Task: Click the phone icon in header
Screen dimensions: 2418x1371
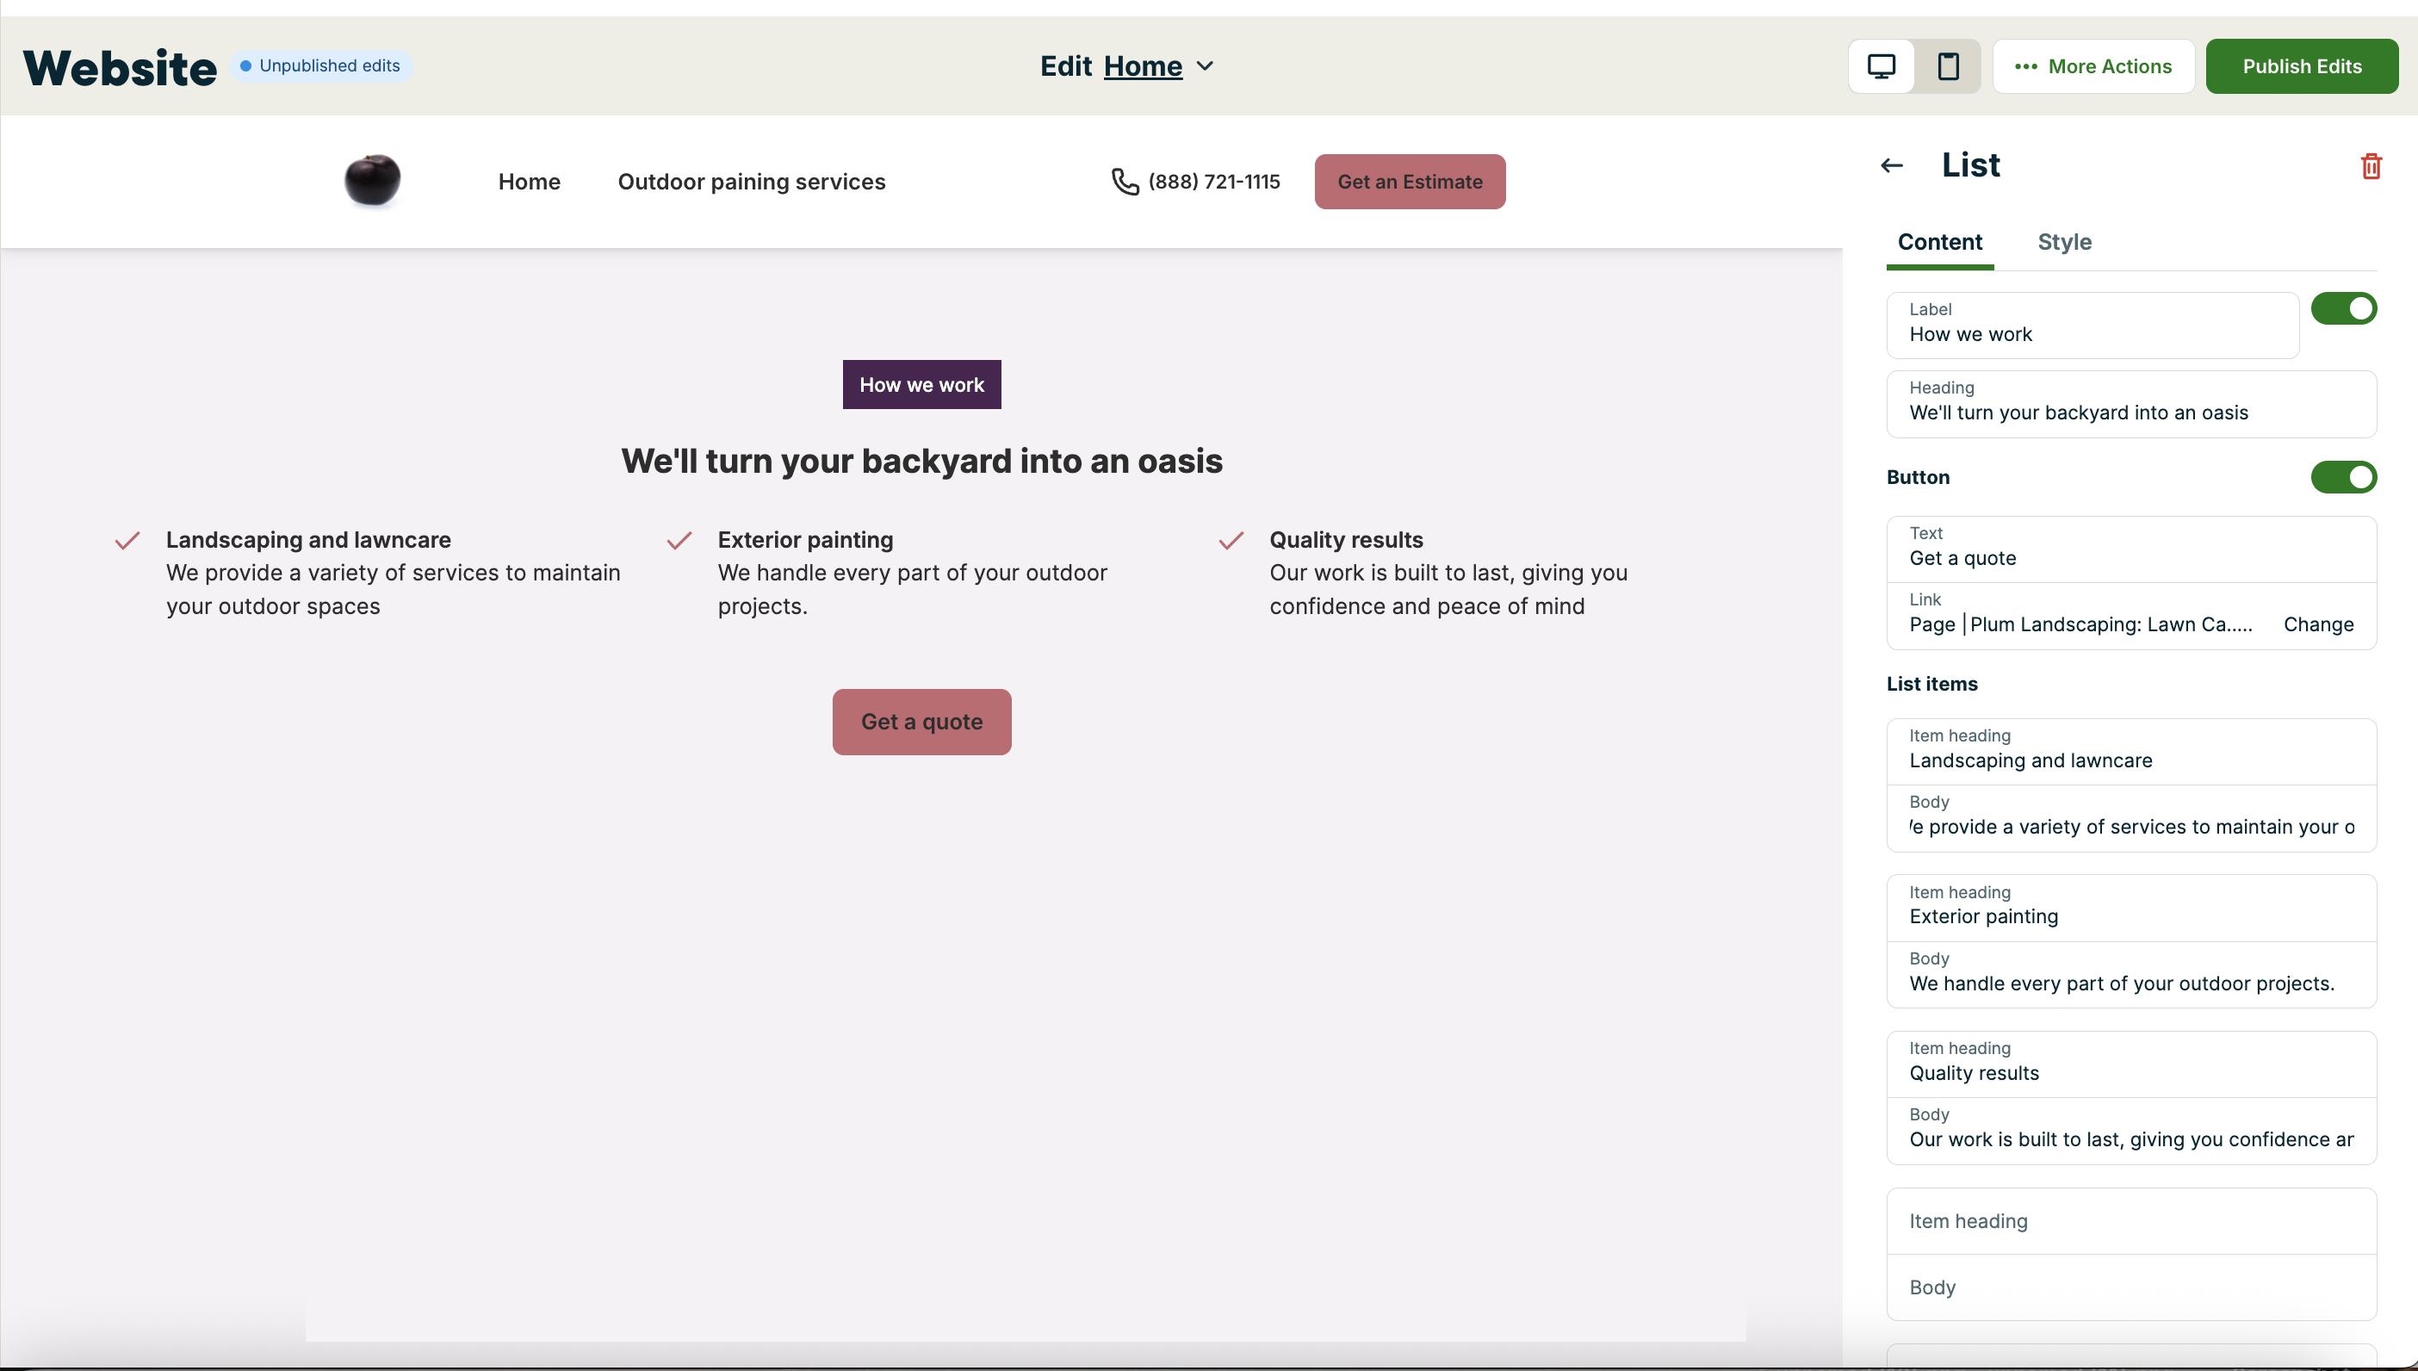Action: pos(1124,181)
